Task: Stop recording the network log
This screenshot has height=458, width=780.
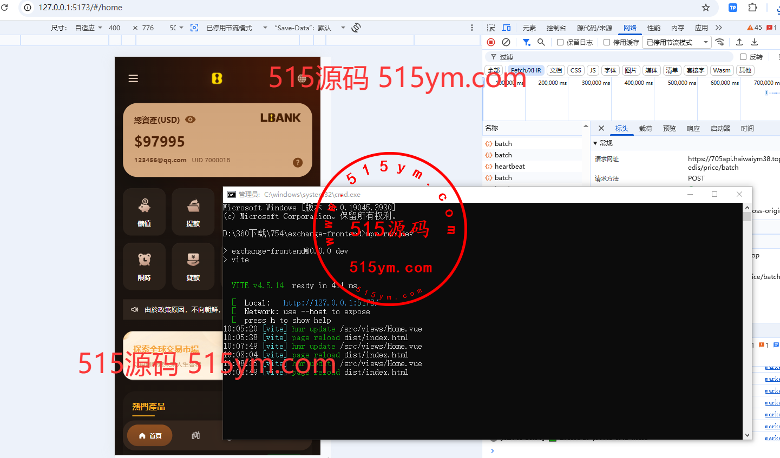Action: 491,42
